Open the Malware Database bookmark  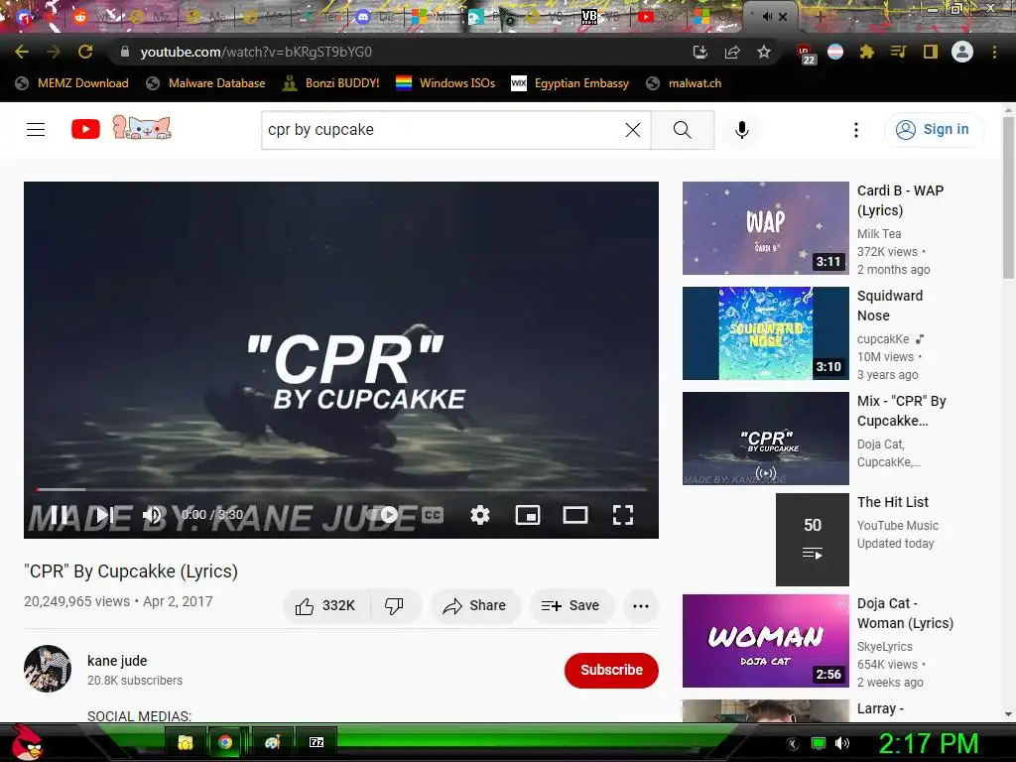(206, 83)
